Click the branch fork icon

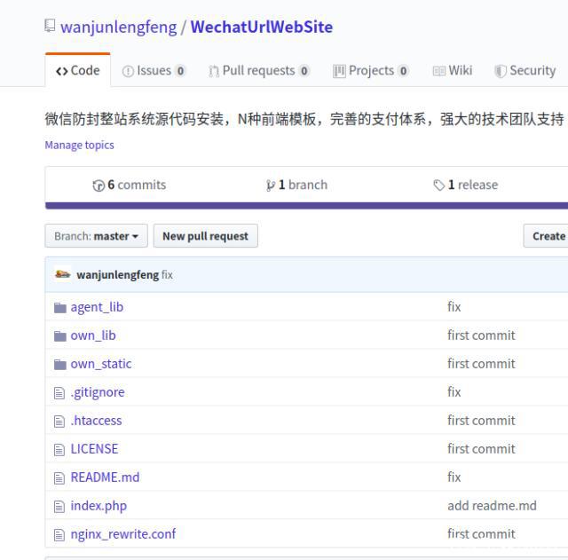(x=270, y=185)
